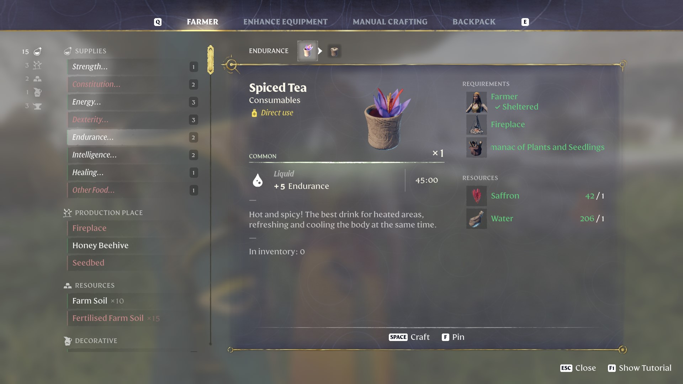Select the resources pile category sidebar icon
The width and height of the screenshot is (683, 384).
click(37, 79)
